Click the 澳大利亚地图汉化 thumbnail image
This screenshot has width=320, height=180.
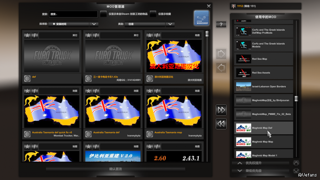(174, 56)
